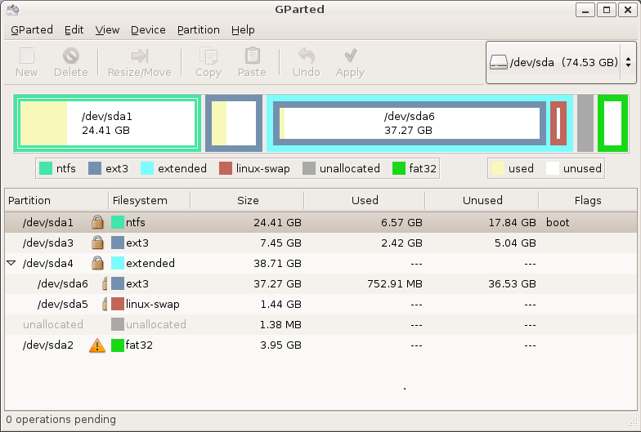This screenshot has width=641, height=432.
Task: Select the /dev/sda4 partition row
Action: 320,263
